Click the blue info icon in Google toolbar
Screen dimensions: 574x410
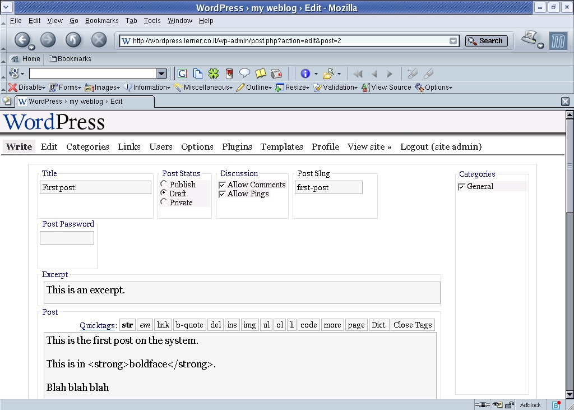point(305,73)
